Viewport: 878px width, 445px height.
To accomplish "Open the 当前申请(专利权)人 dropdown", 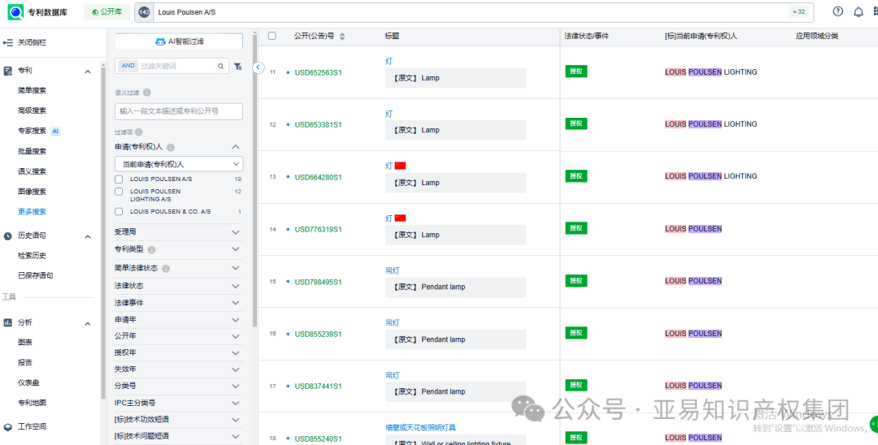I will [x=178, y=164].
